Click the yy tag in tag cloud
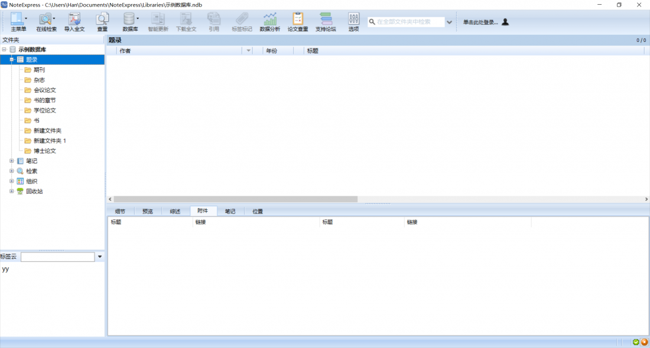 coord(5,270)
